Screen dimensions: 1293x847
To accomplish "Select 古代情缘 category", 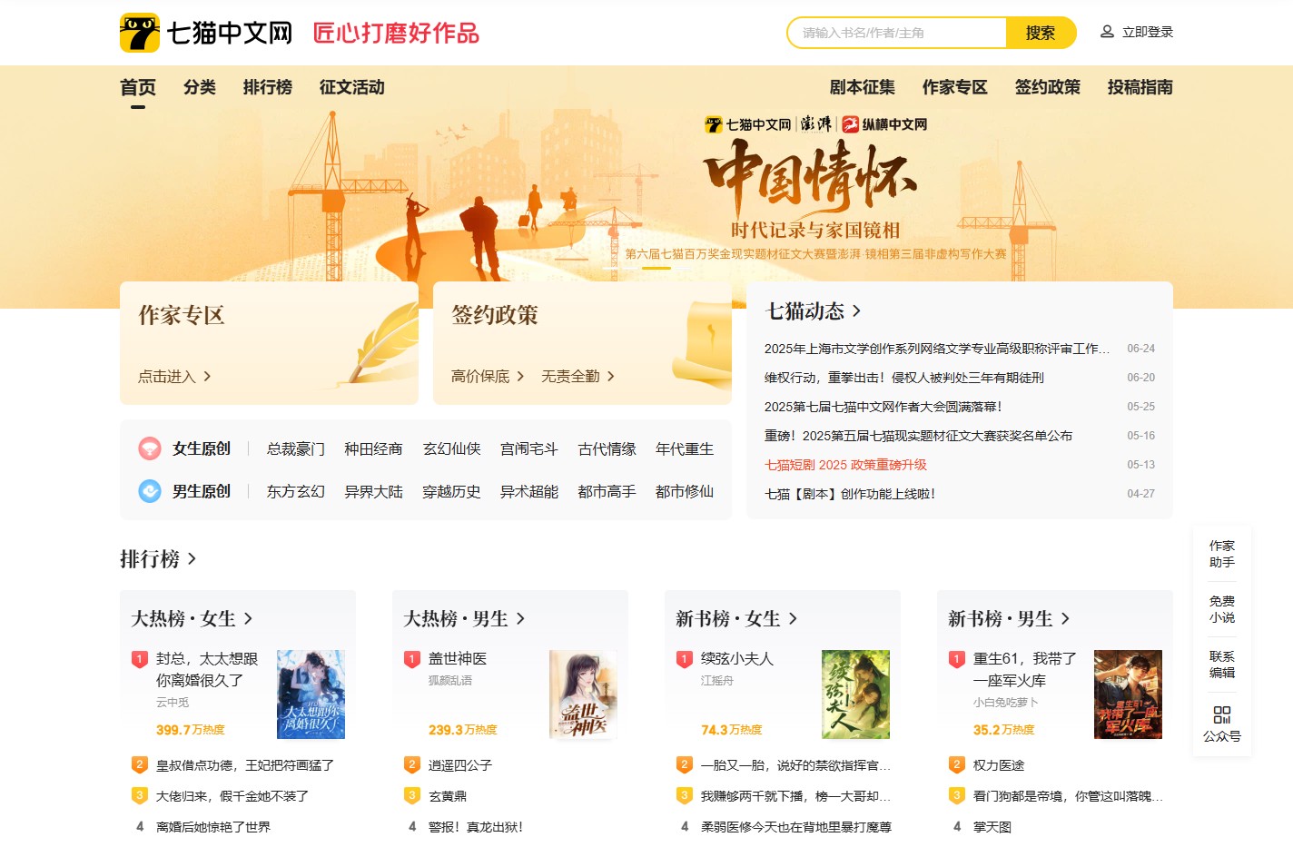I will click(607, 448).
